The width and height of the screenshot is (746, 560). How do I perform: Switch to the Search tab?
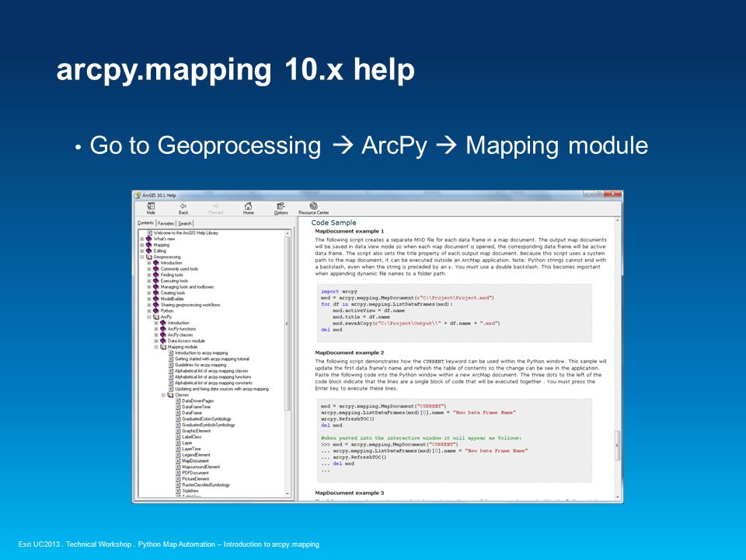coord(185,223)
